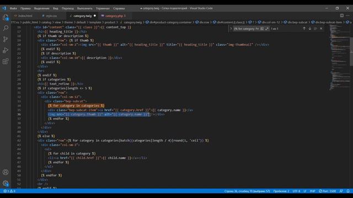Click div.row breadcrumb symbol
The width and height of the screenshot is (353, 198).
[204, 22]
